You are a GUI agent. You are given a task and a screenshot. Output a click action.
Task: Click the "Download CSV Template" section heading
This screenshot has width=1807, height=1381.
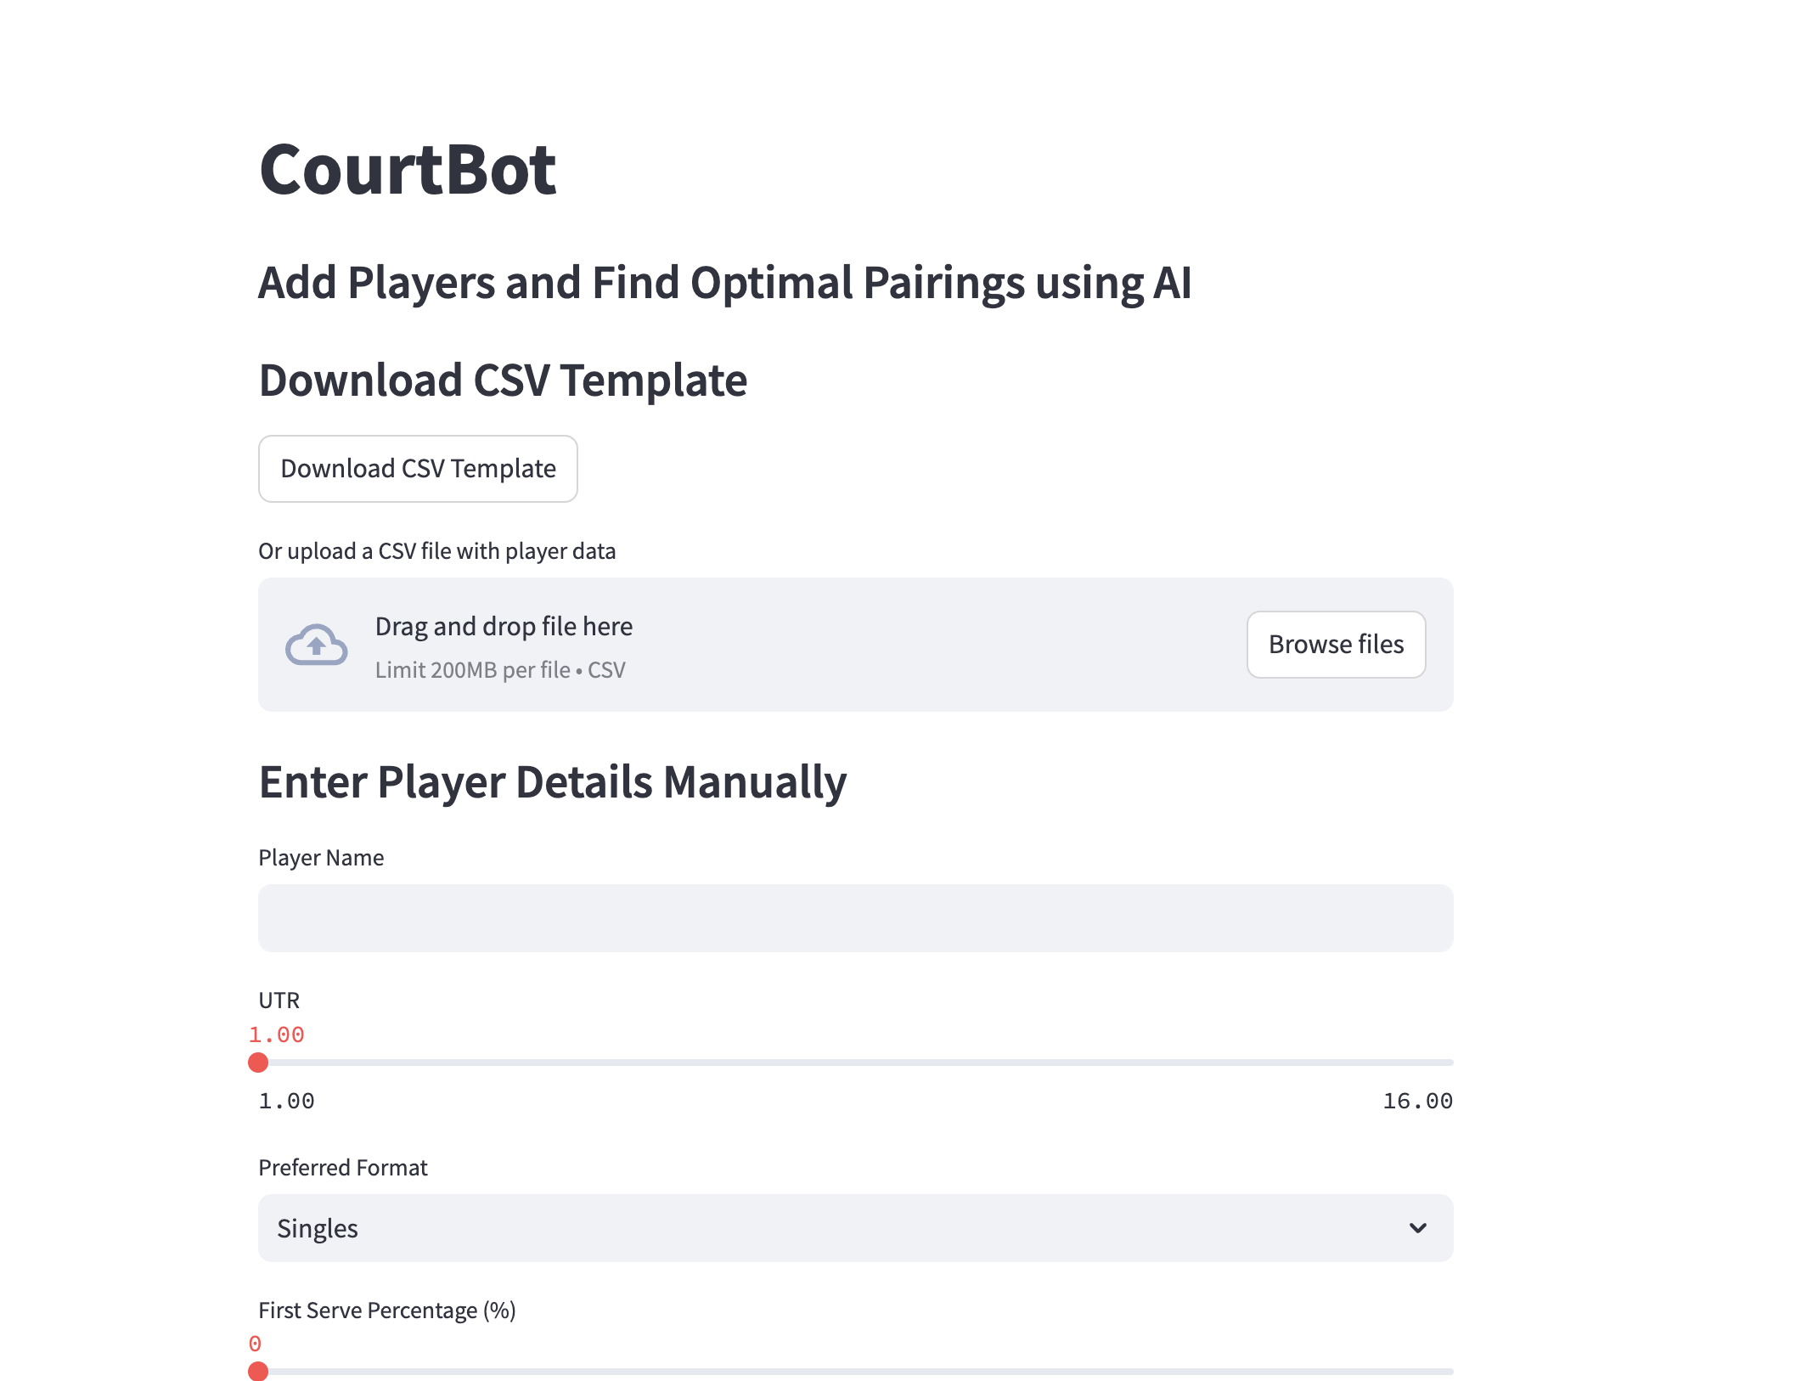pyautogui.click(x=503, y=380)
